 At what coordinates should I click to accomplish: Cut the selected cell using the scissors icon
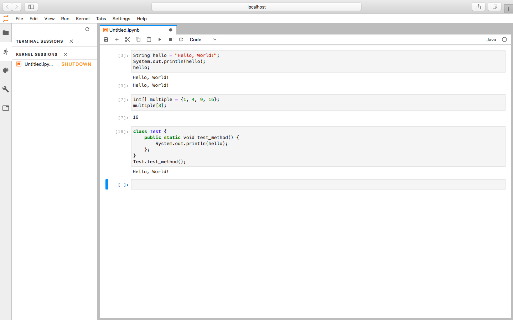(128, 39)
